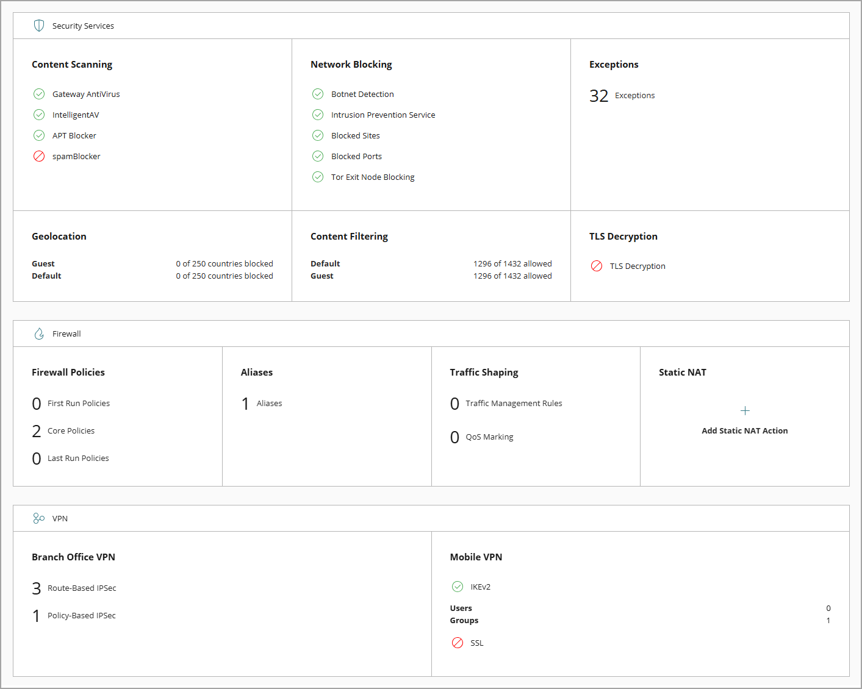Click the green check icon beside Botnet Detection

pyautogui.click(x=318, y=94)
